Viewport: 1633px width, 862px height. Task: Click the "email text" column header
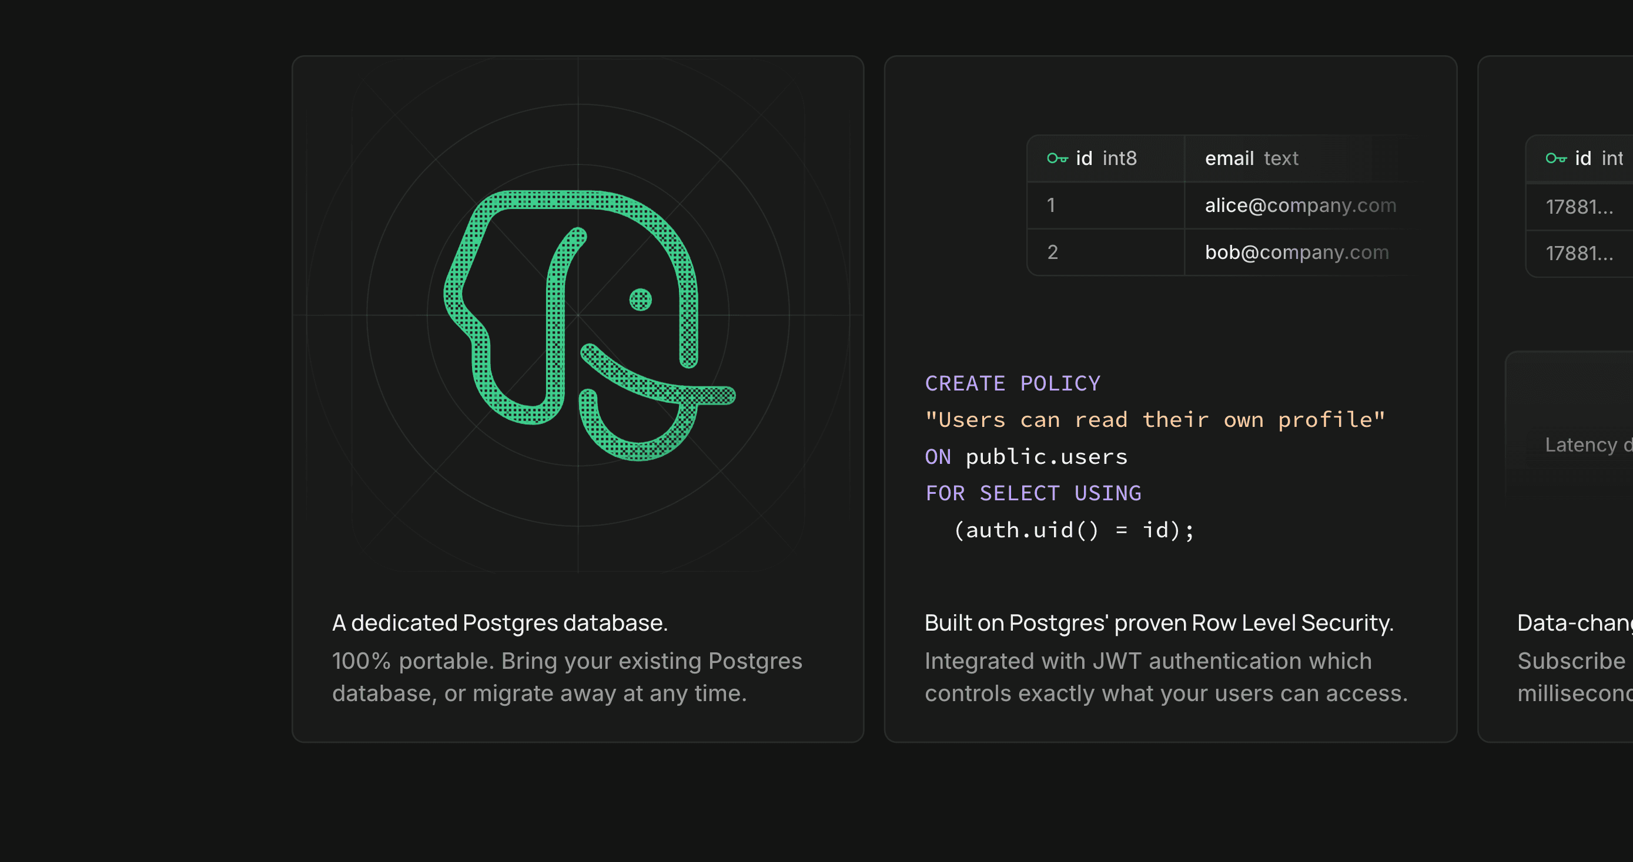(1300, 159)
